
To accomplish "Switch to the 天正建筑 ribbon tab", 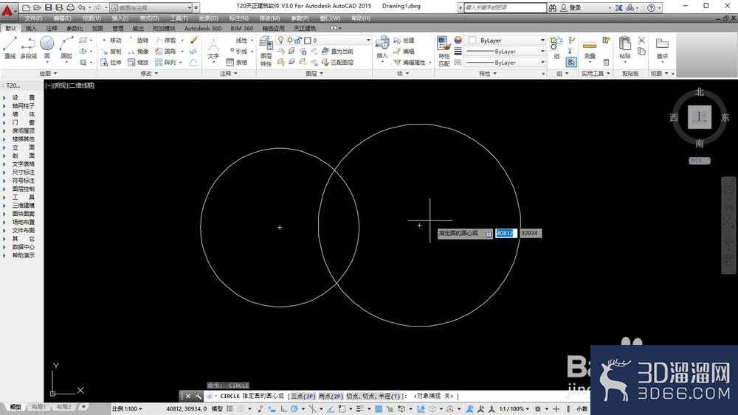I will click(x=305, y=28).
